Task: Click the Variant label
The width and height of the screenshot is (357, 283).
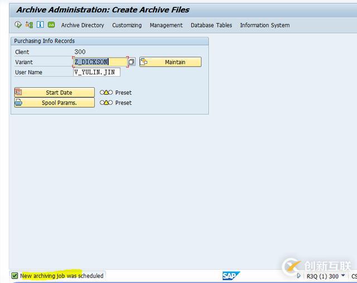Action: [24, 62]
